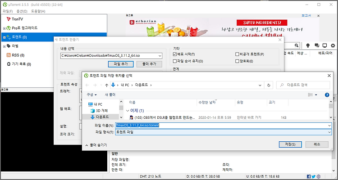Click the globe network icon in status bar
The height and width of the screenshot is (180, 338).
318,176
